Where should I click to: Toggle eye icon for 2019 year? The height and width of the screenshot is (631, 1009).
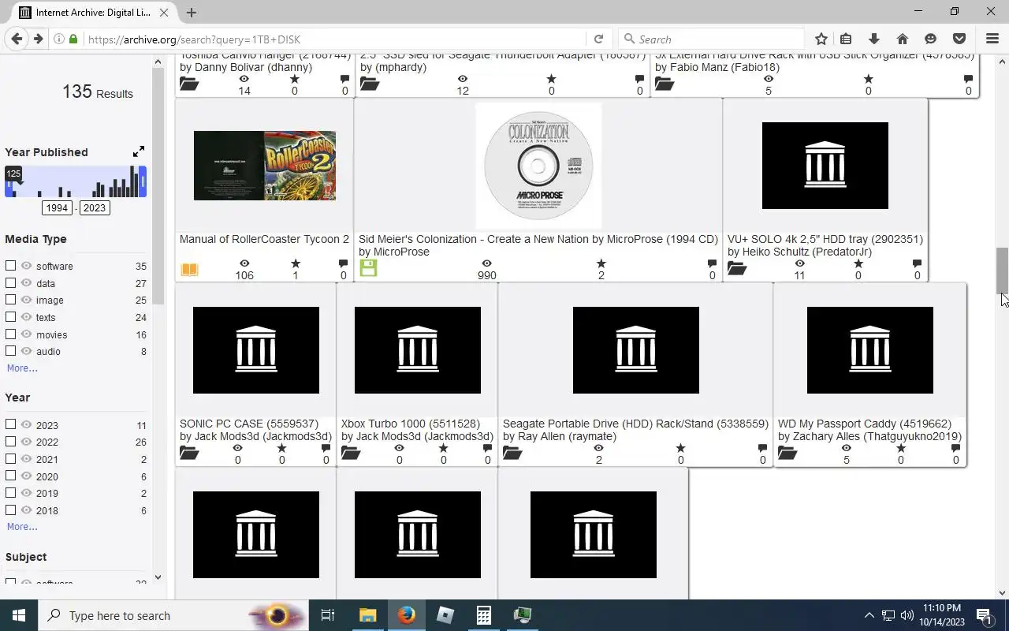click(26, 493)
